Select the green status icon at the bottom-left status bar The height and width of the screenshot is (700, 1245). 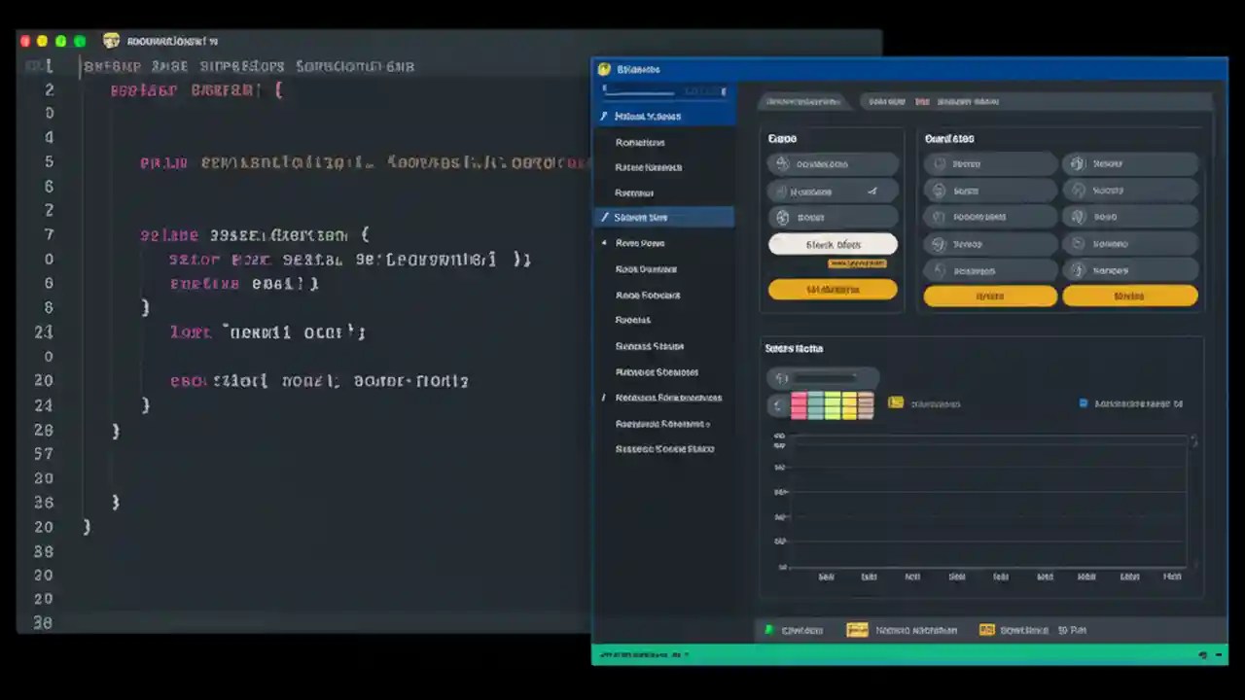[768, 629]
